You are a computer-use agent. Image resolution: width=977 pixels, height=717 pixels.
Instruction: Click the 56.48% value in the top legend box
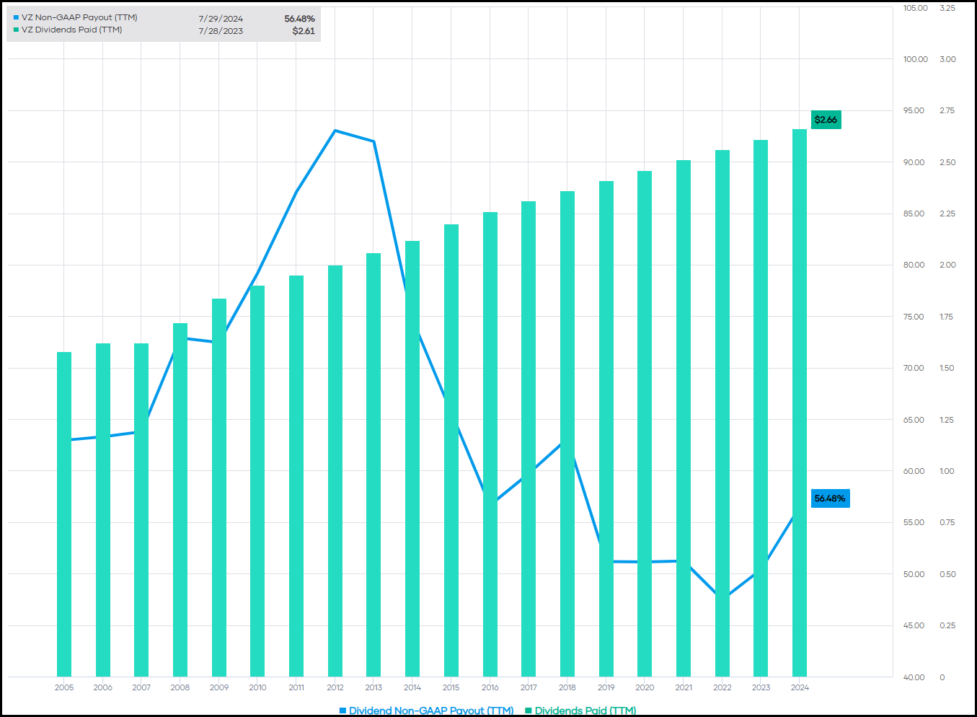(x=299, y=19)
